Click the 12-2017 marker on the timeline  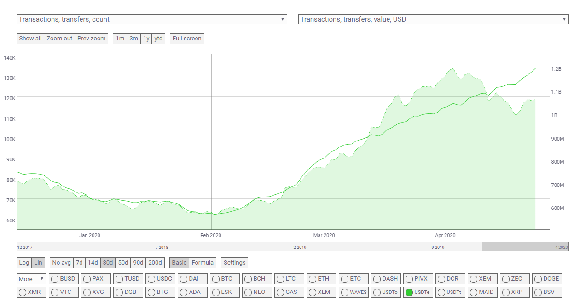pos(25,248)
